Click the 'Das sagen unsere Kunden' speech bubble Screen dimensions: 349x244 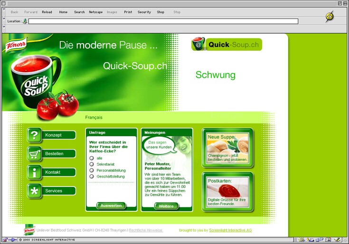pyautogui.click(x=160, y=145)
